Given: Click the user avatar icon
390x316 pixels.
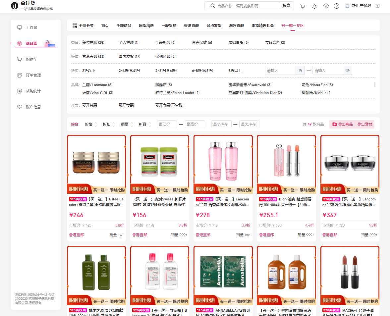Looking at the screenshot, I should coord(347,6).
